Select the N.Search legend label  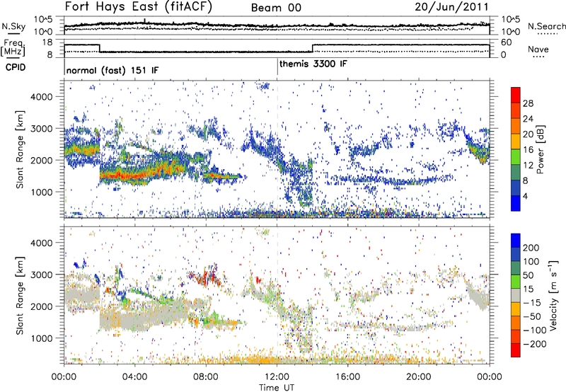point(547,26)
